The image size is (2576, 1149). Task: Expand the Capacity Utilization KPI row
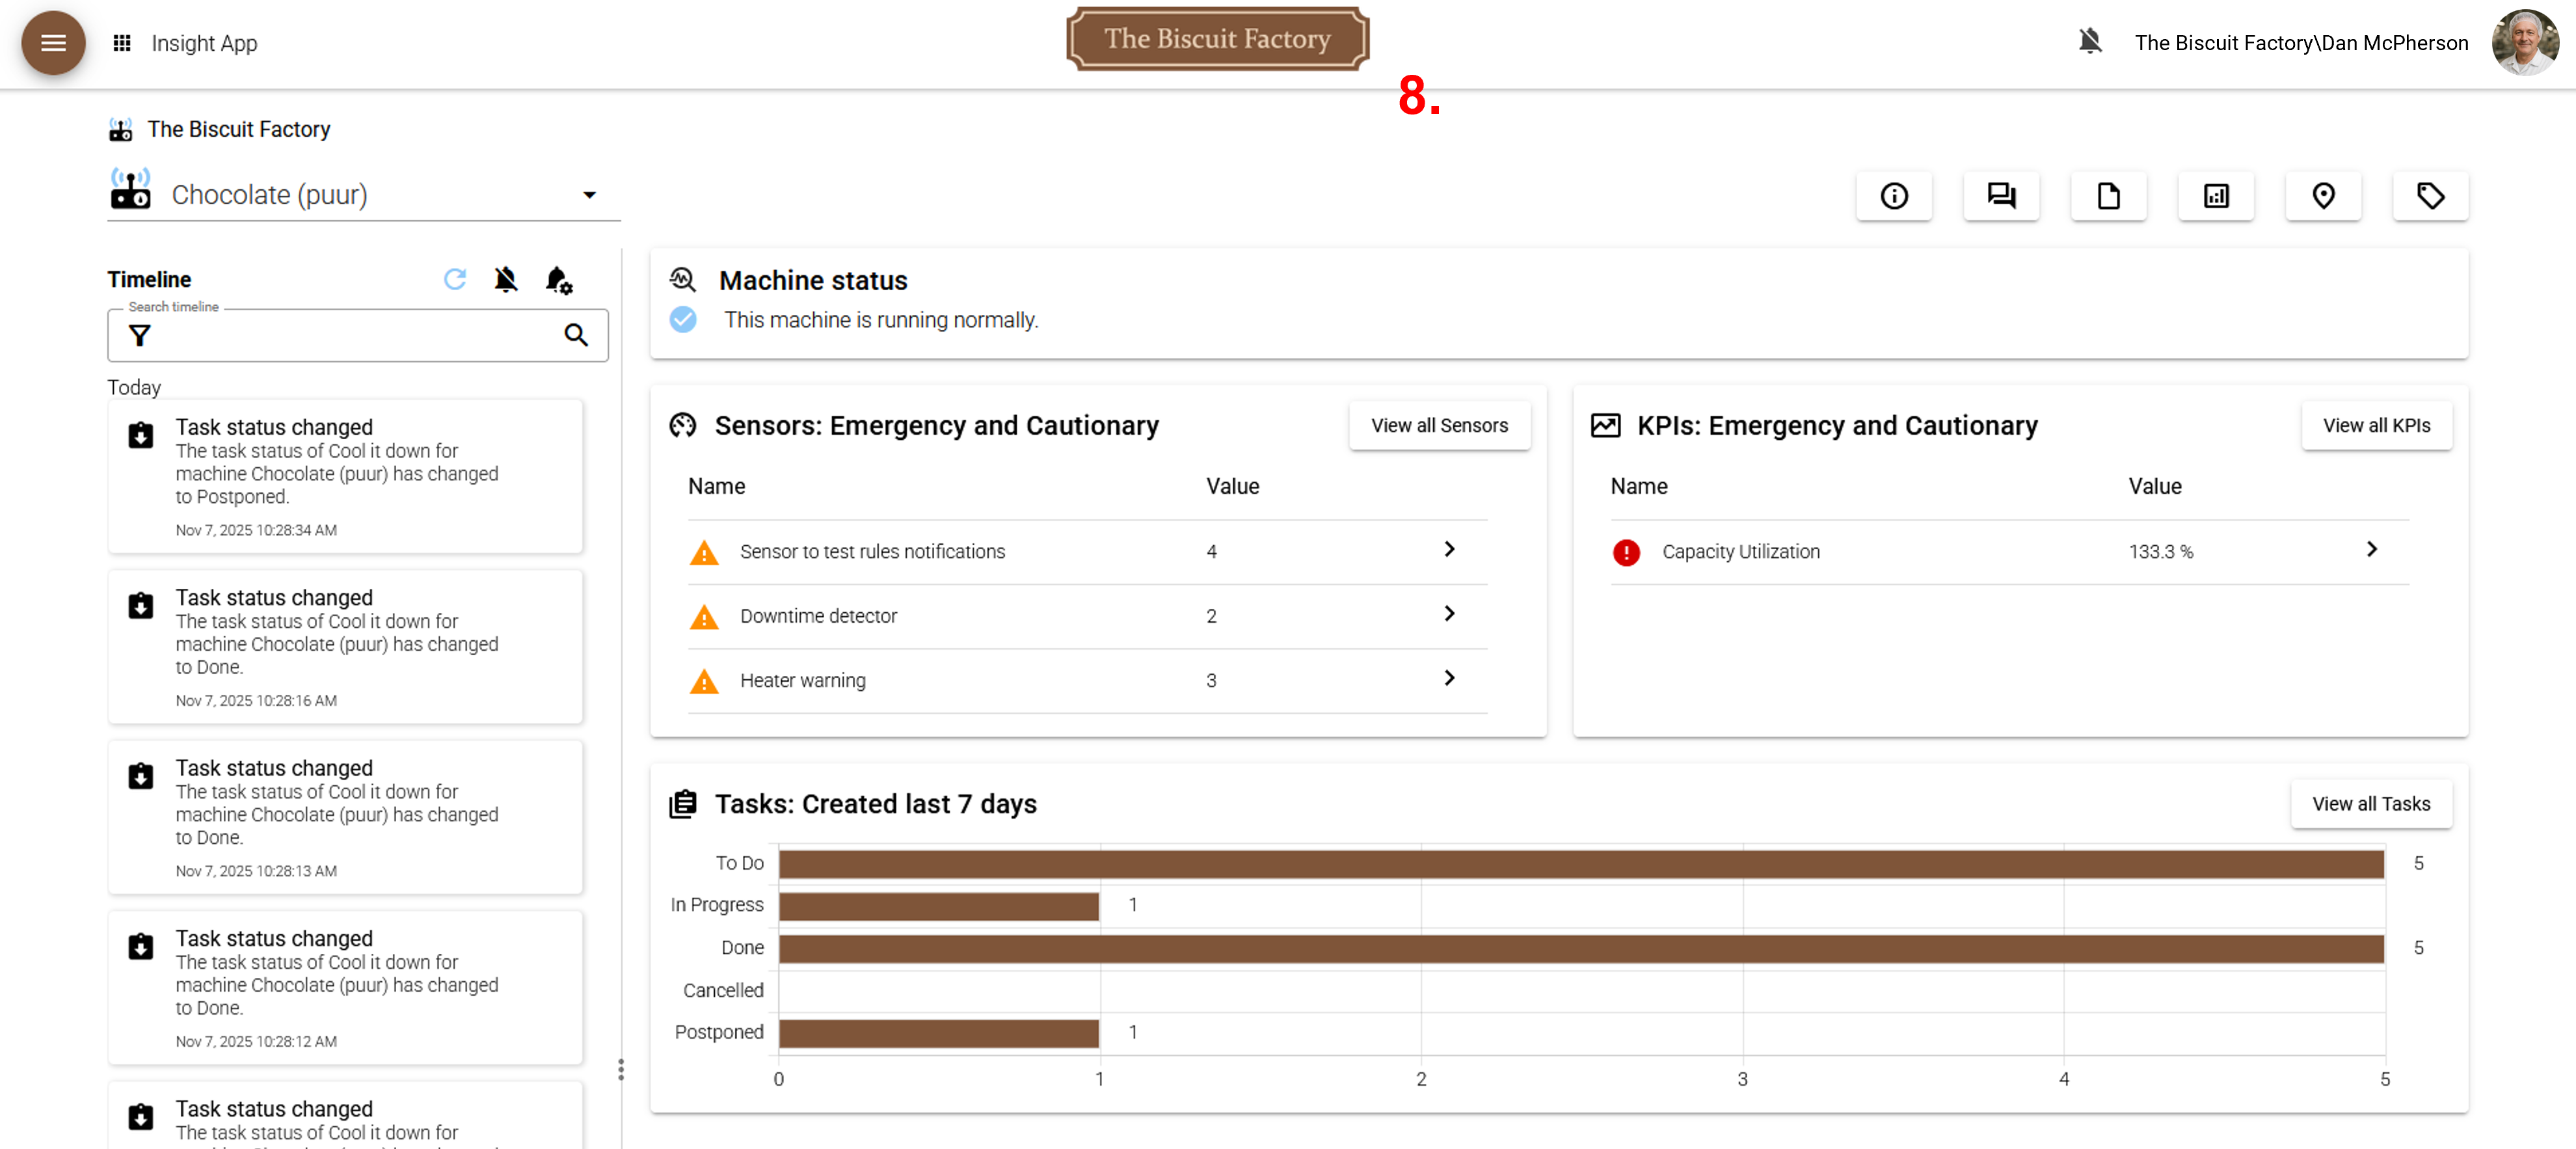tap(2371, 550)
